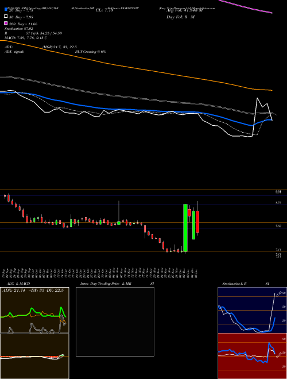Click the last red candlestick in price chart
This screenshot has width=287, height=379.
pyautogui.click(x=197, y=222)
